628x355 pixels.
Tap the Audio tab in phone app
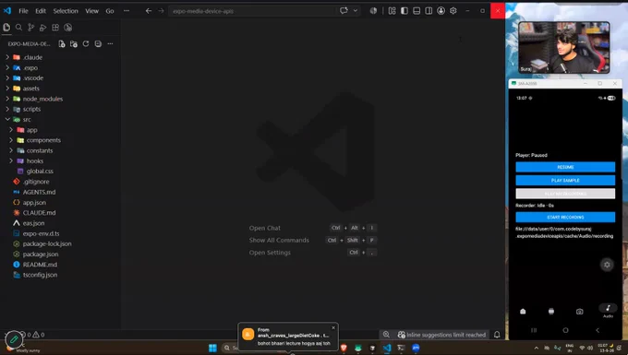pyautogui.click(x=608, y=310)
